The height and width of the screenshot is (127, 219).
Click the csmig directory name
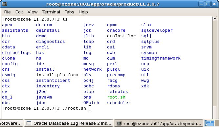[x=9, y=75]
